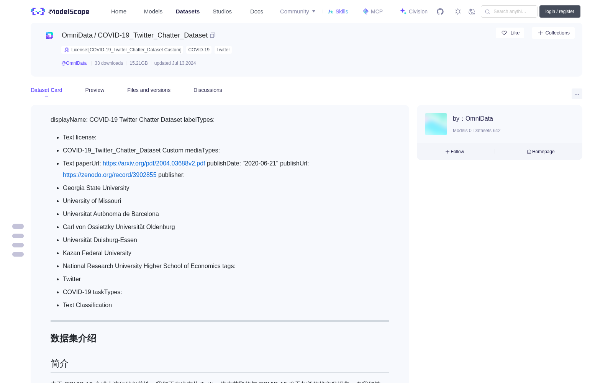Copy dataset name using the copy icon
The width and height of the screenshot is (613, 383).
[213, 35]
